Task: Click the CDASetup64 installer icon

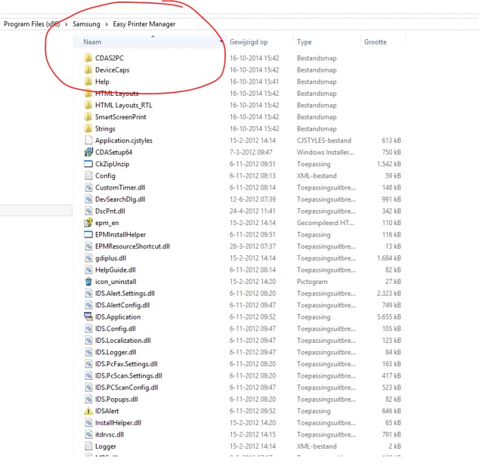Action: tap(88, 152)
